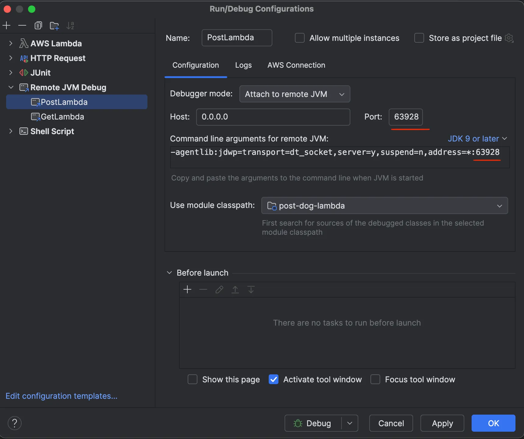Add a new Before launch task
Screen dimensions: 524x439
[x=187, y=289]
